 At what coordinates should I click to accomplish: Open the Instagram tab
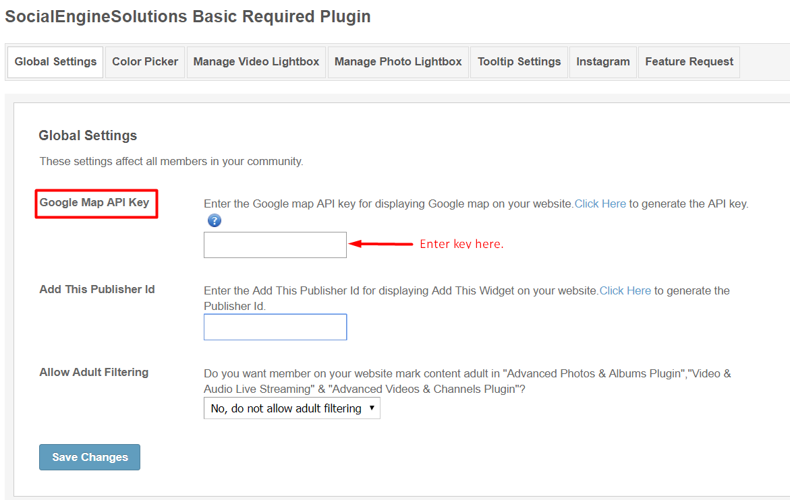[603, 62]
